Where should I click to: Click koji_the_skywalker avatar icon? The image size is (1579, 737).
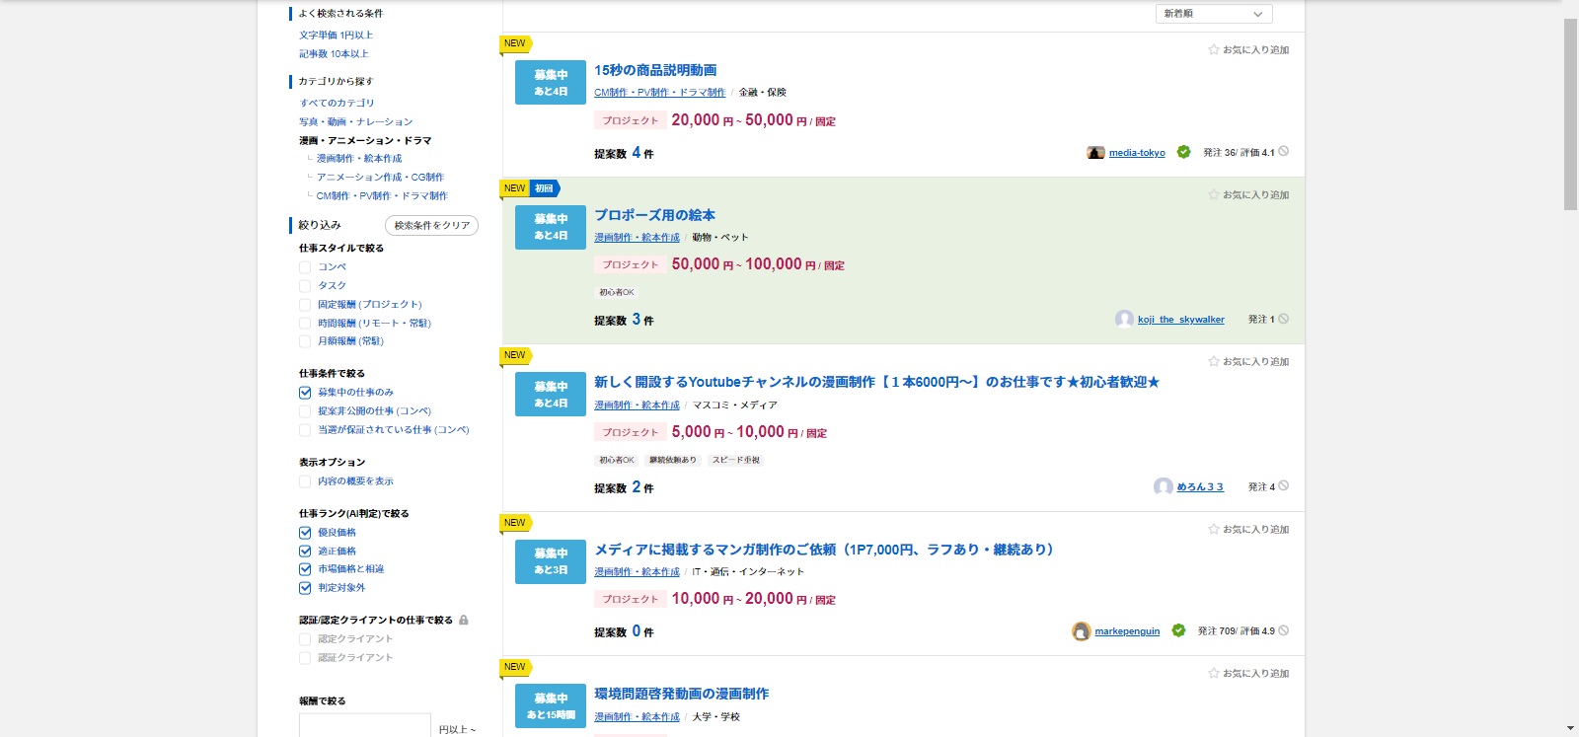pos(1124,319)
